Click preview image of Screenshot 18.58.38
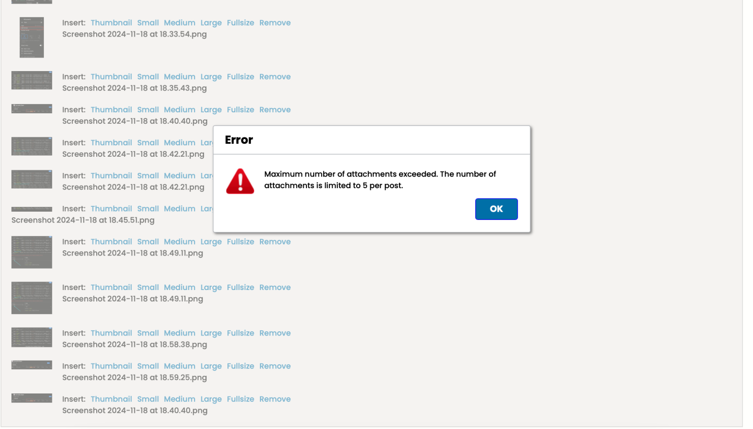Viewport: 753px width, 429px height. [31, 338]
